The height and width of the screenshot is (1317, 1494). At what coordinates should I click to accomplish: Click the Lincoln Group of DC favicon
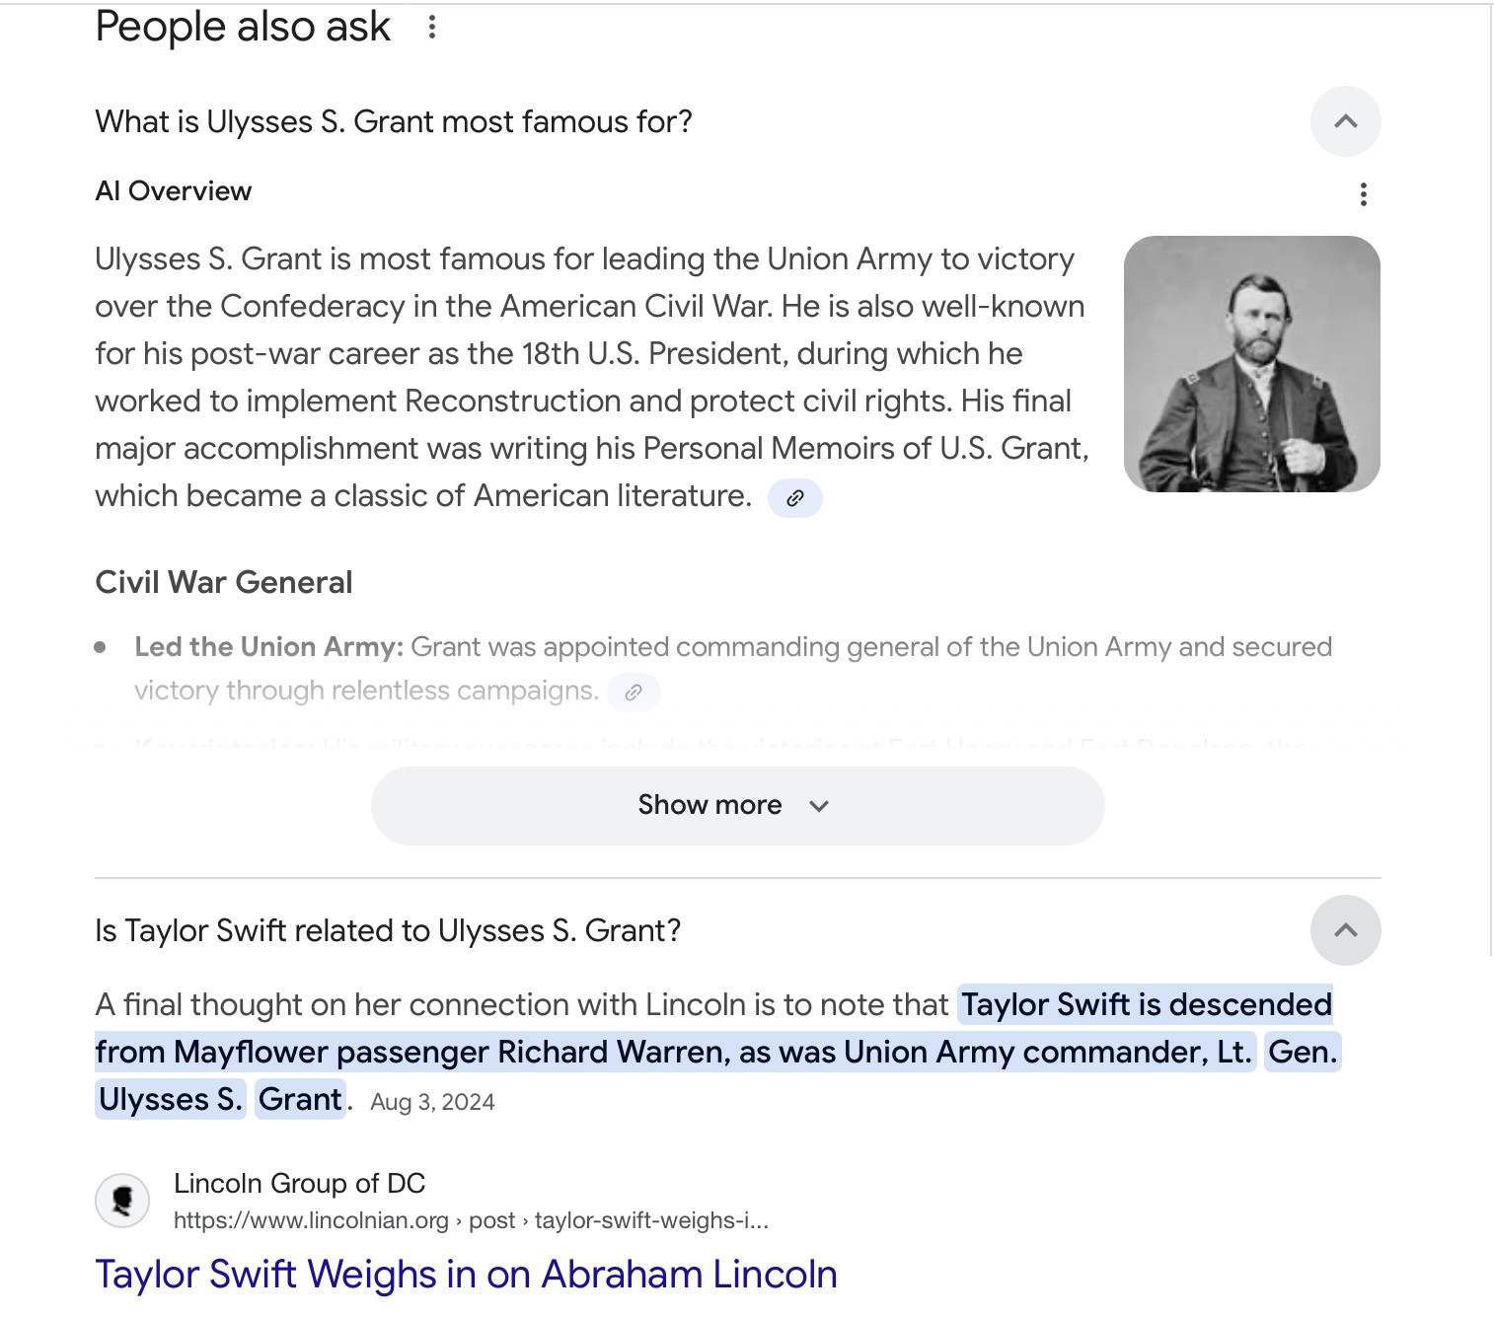click(x=122, y=1201)
